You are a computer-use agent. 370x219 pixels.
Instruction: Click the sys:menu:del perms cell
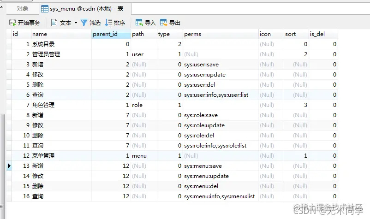pyautogui.click(x=221, y=186)
